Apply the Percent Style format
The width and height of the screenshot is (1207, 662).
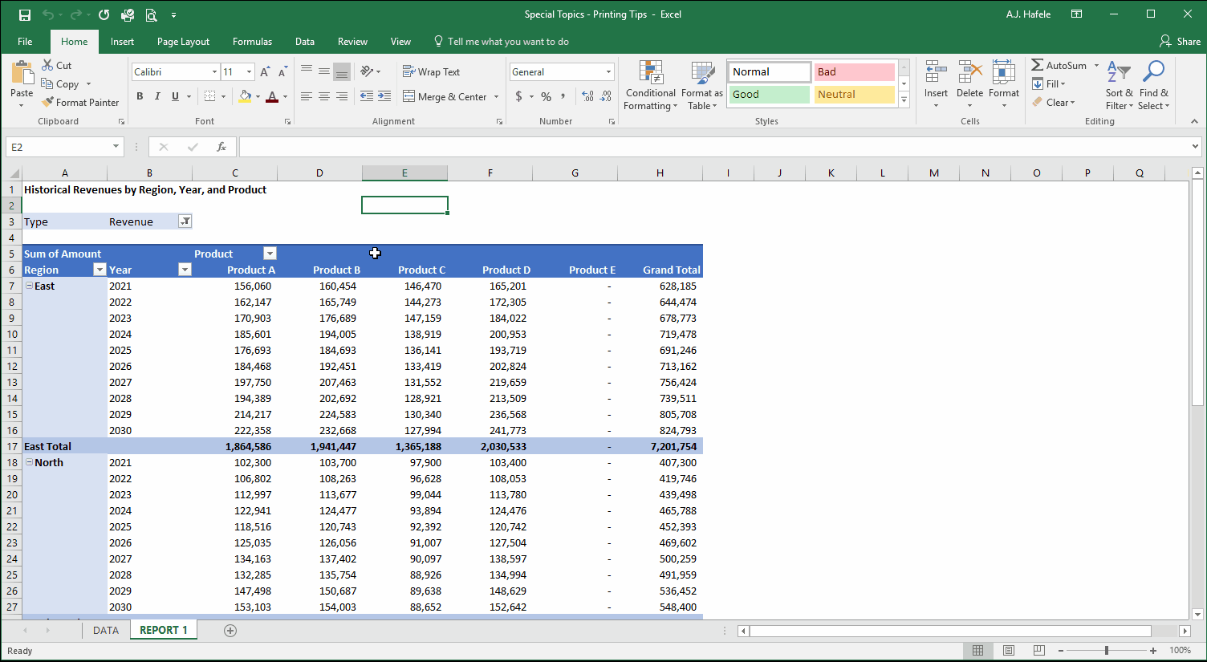tap(546, 96)
